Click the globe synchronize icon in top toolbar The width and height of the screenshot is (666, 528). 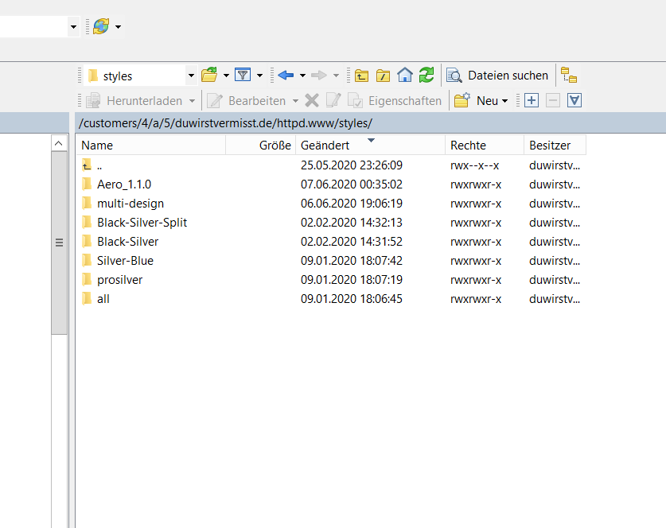101,26
